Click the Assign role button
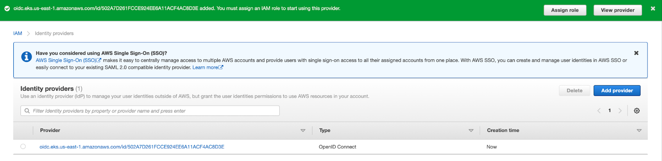The height and width of the screenshot is (161, 662). pos(565,10)
